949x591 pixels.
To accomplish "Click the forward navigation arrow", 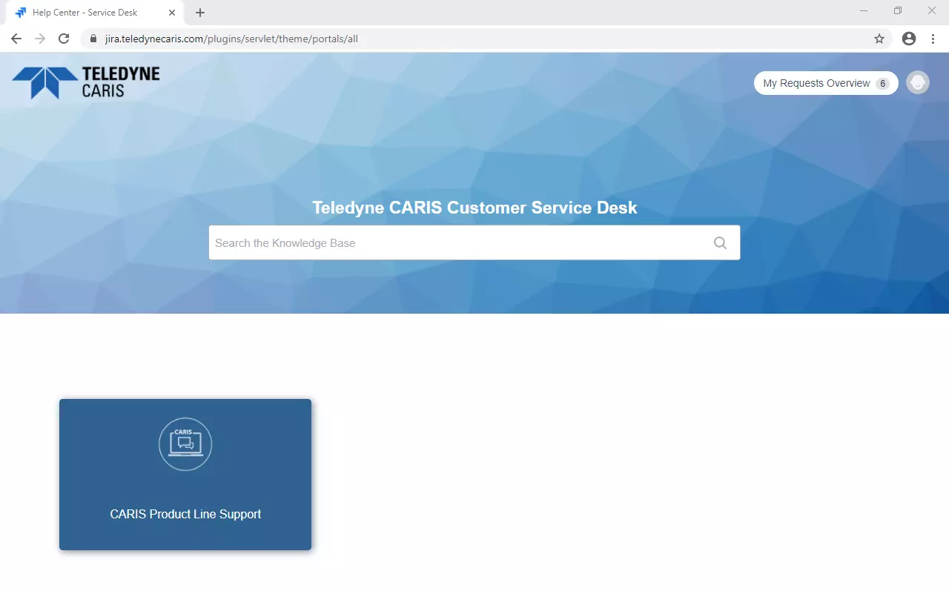I will coord(39,38).
